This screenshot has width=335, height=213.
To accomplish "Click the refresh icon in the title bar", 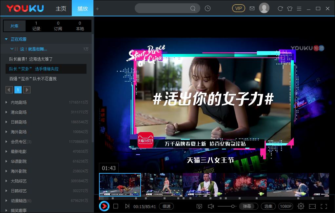I will tap(280, 8).
